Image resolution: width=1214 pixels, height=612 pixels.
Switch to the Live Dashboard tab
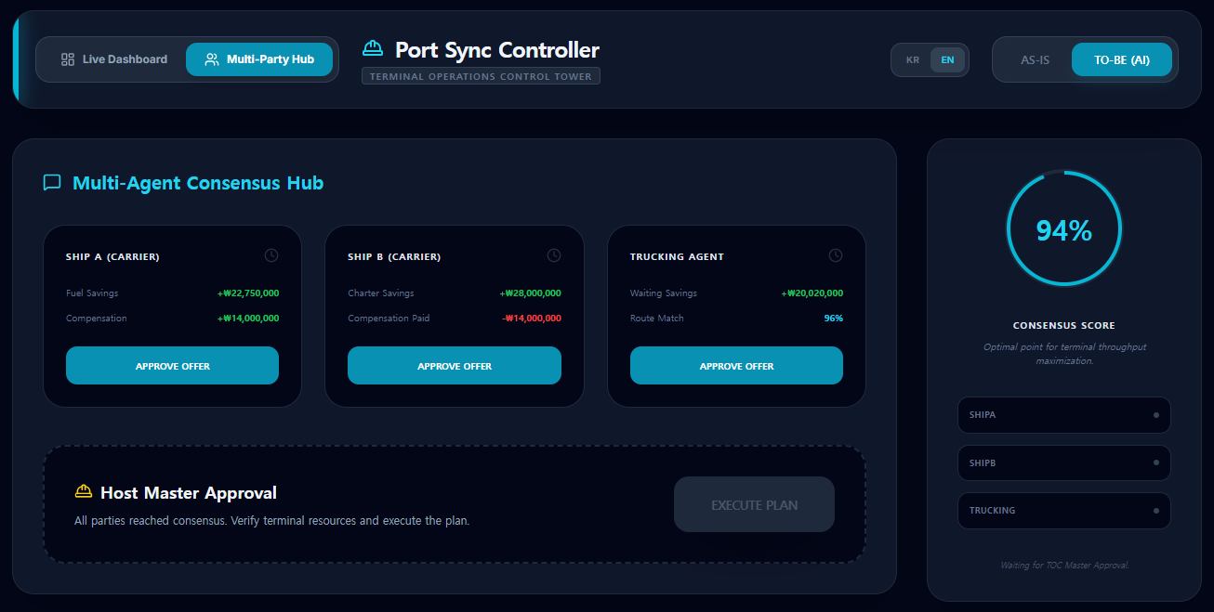coord(112,59)
